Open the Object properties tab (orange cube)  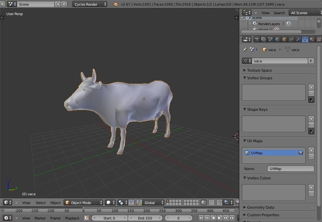click(284, 39)
